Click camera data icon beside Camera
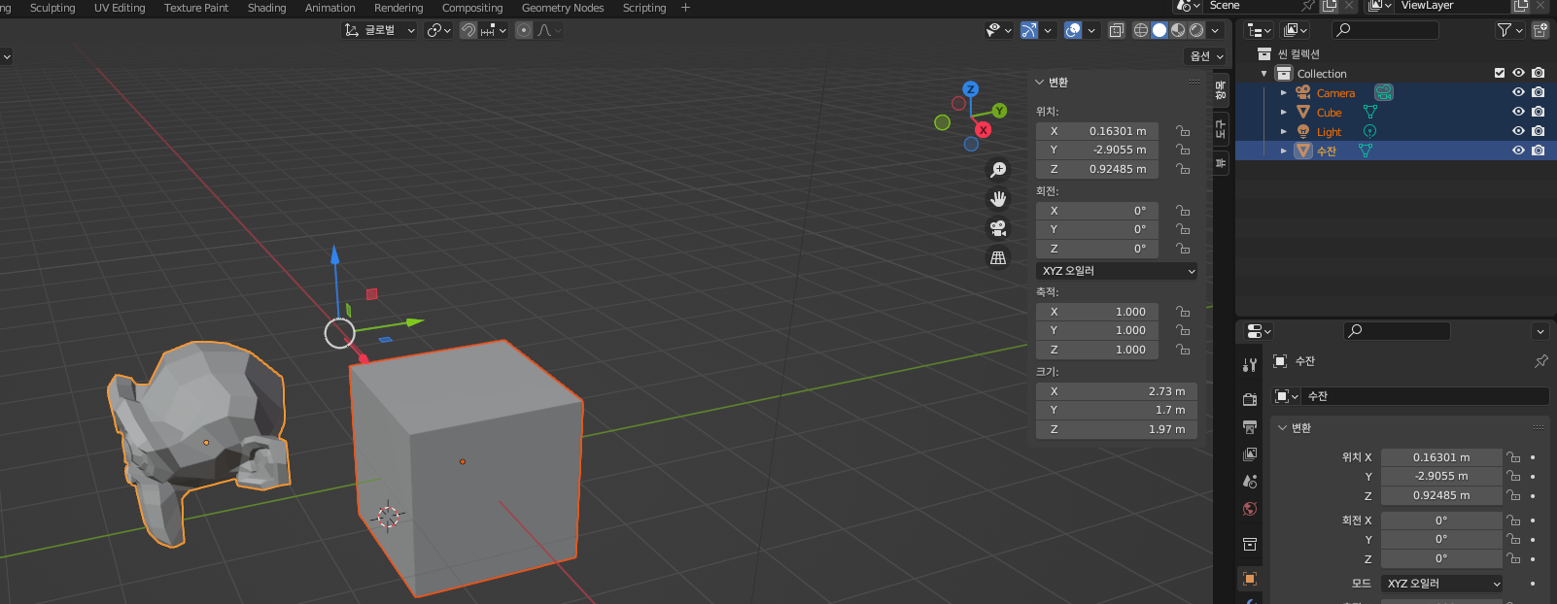Screen dimensions: 1557x604 click(1384, 92)
